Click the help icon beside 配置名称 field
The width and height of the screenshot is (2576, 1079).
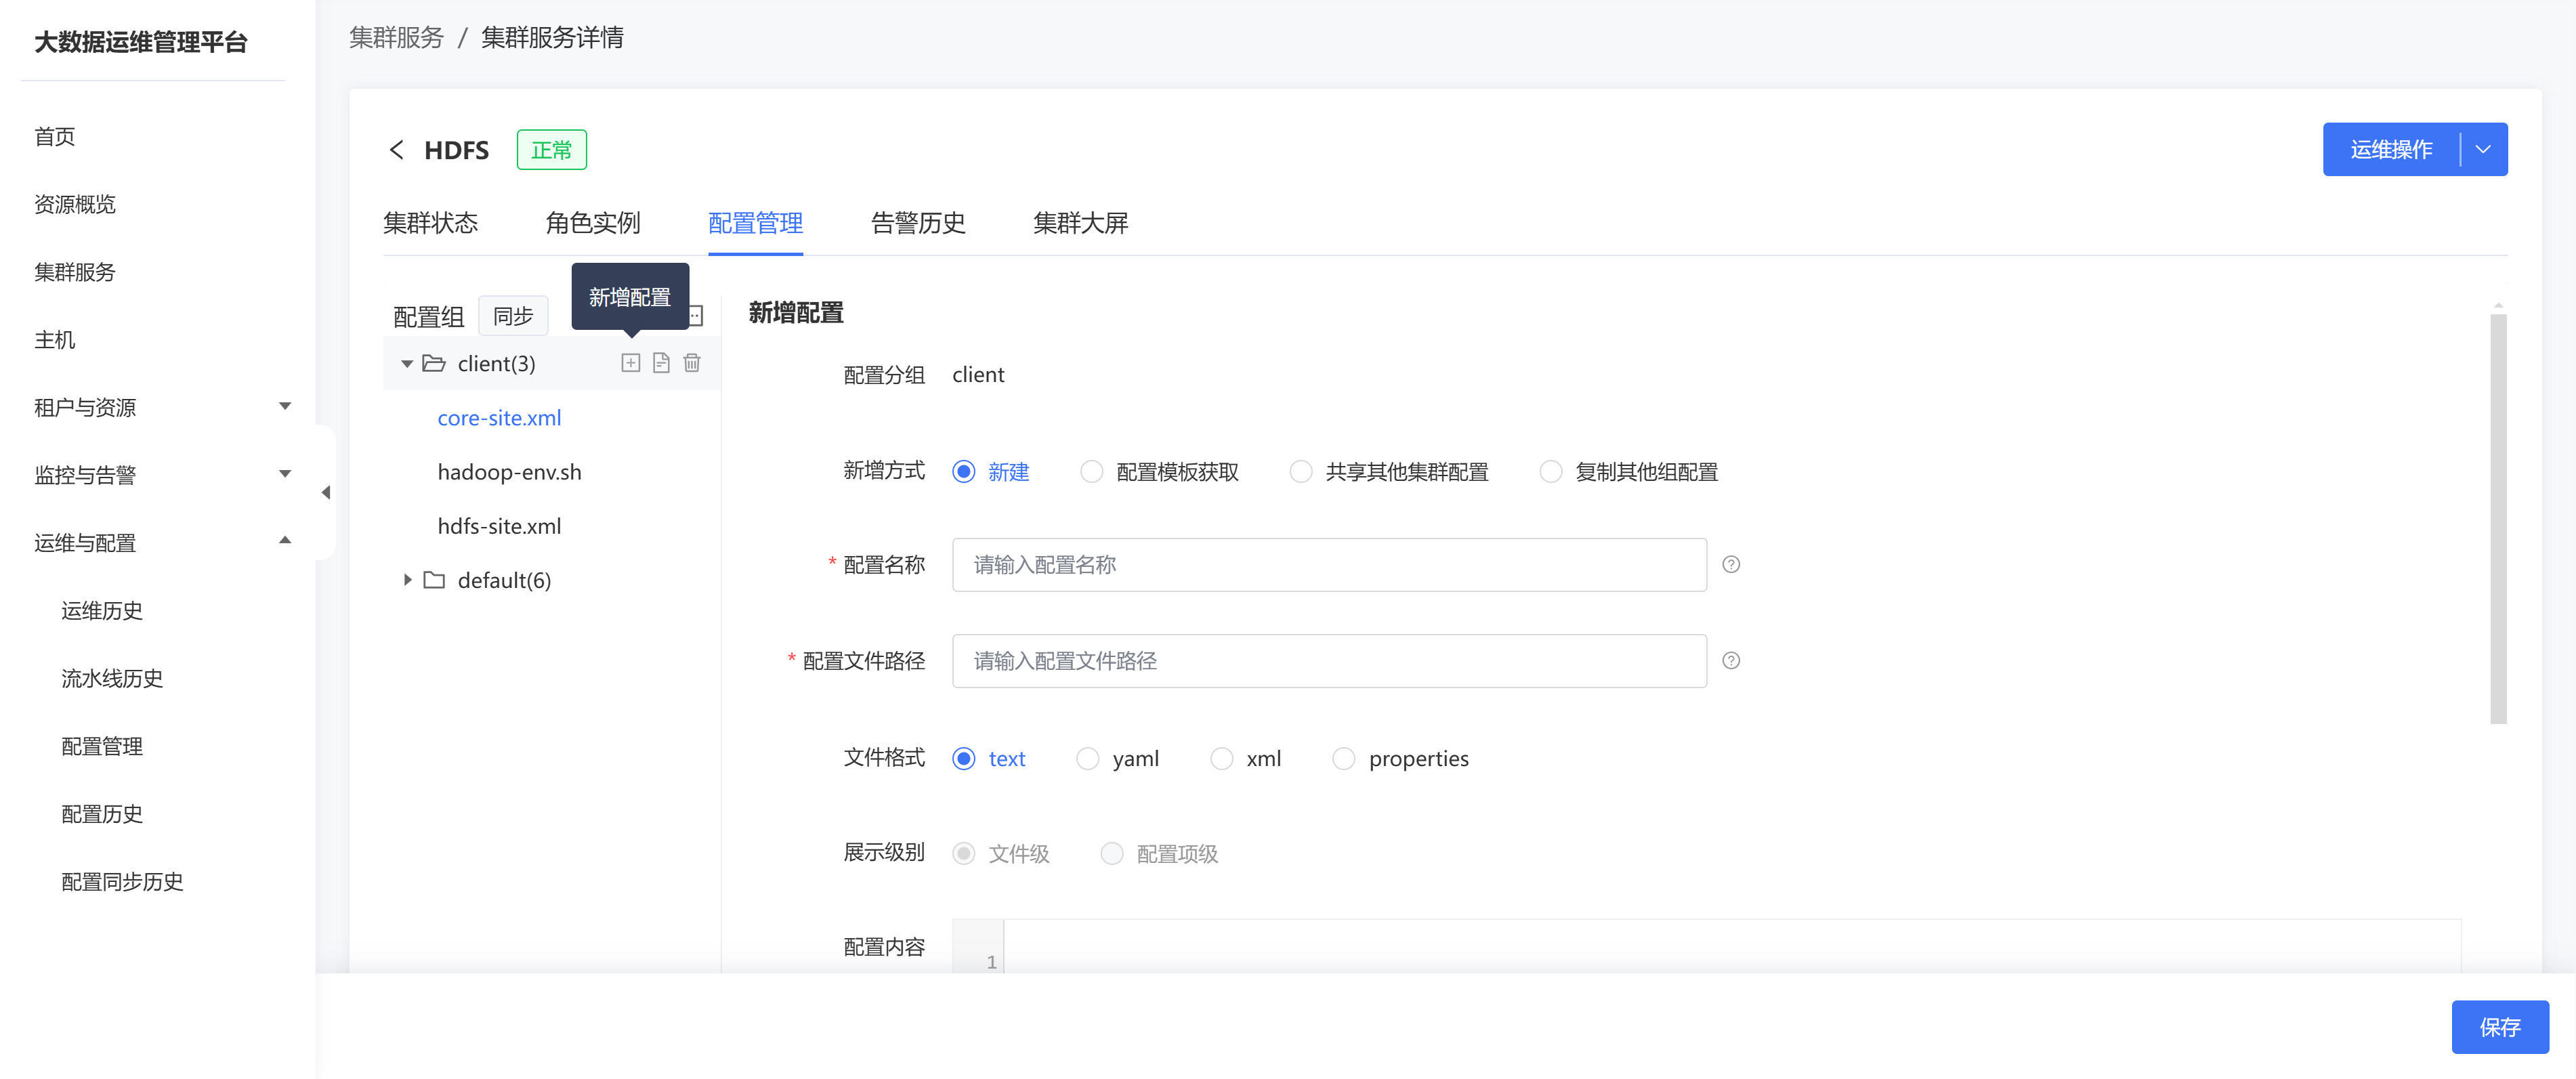(1731, 565)
